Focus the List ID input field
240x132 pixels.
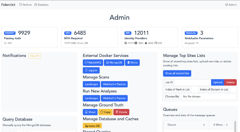[193, 82]
